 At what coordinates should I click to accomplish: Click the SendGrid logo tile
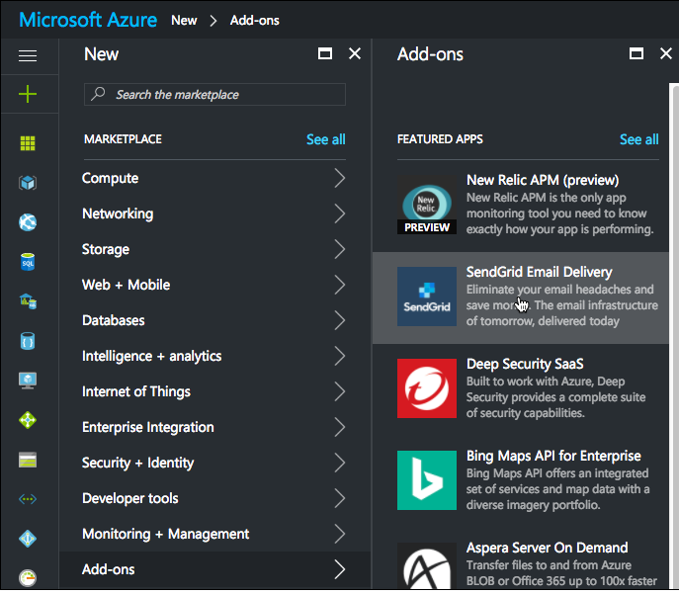click(427, 297)
